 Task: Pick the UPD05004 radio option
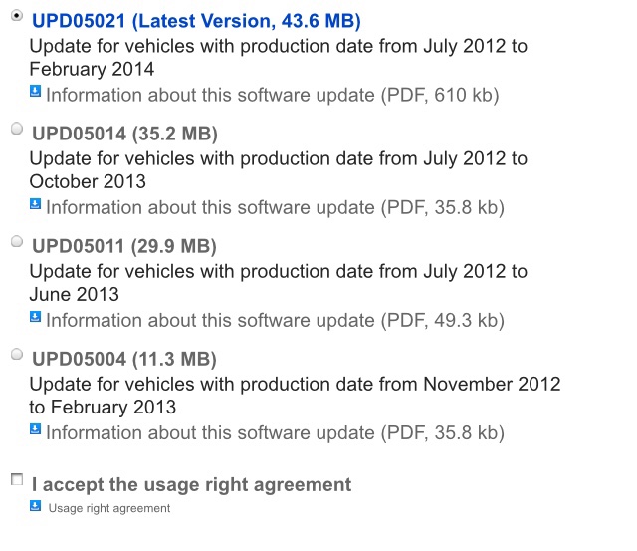click(x=17, y=354)
